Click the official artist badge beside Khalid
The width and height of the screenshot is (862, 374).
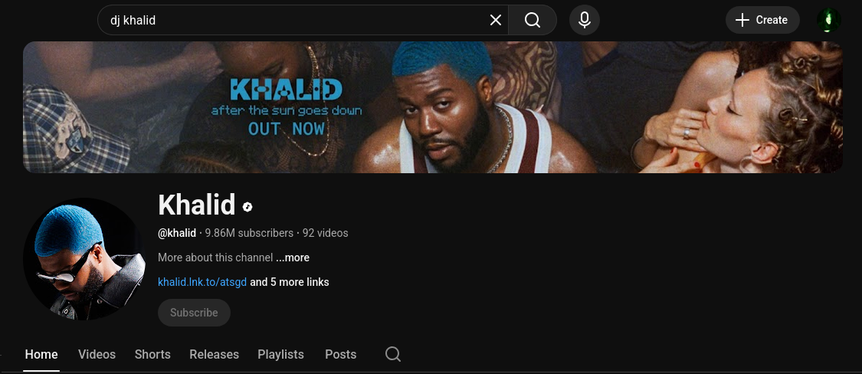pos(248,207)
